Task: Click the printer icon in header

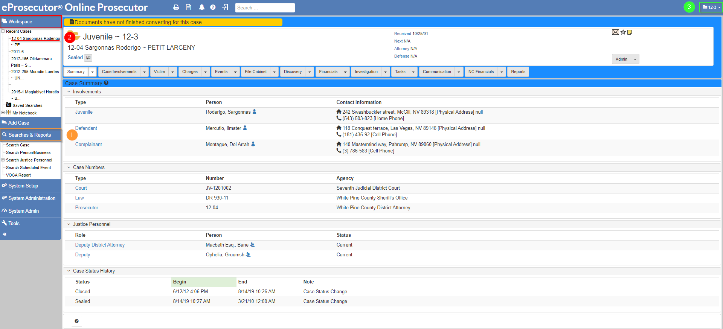Action: tap(176, 8)
